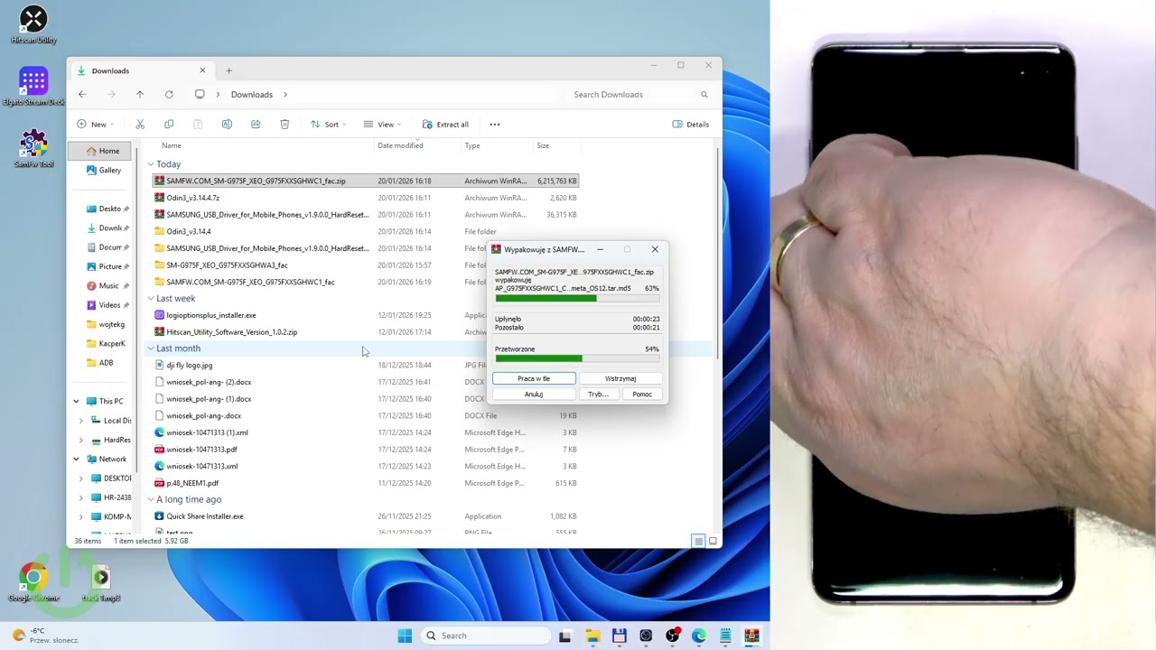Expand the Local Disk tree node
Image resolution: width=1156 pixels, height=650 pixels.
click(81, 421)
